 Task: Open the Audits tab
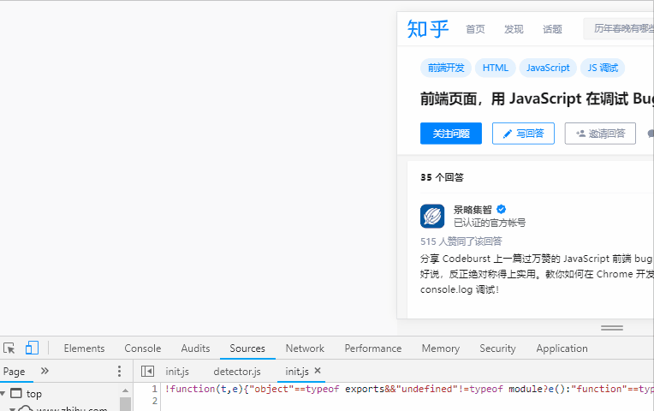(x=196, y=348)
